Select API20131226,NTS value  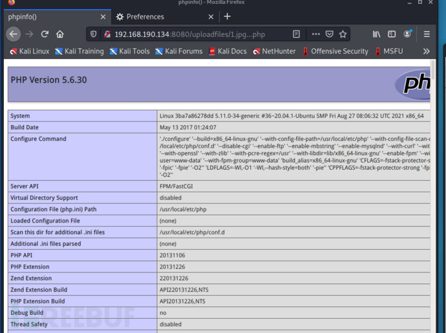pos(182,301)
